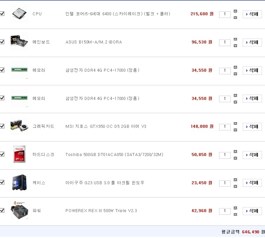265x238 pixels.
Task: Increase 하드디스크 quantity using up arrow
Action: [x=235, y=152]
